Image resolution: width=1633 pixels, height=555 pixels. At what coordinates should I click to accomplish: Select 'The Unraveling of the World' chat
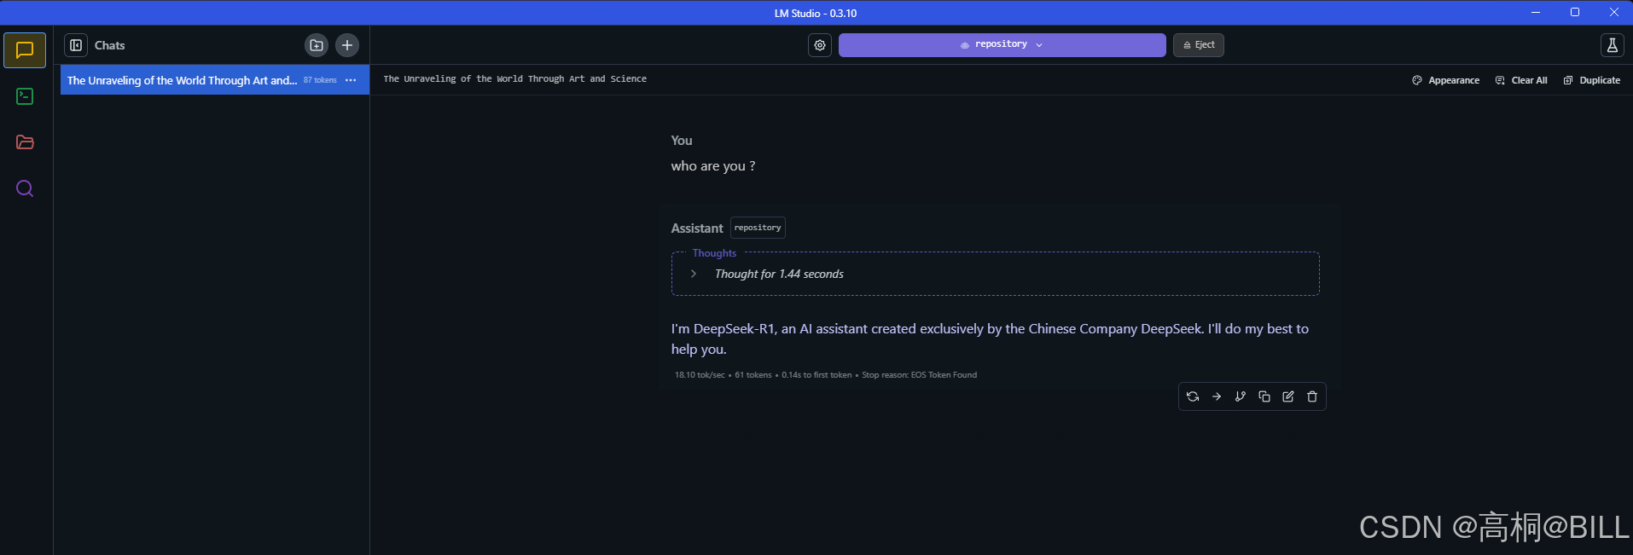(x=215, y=80)
